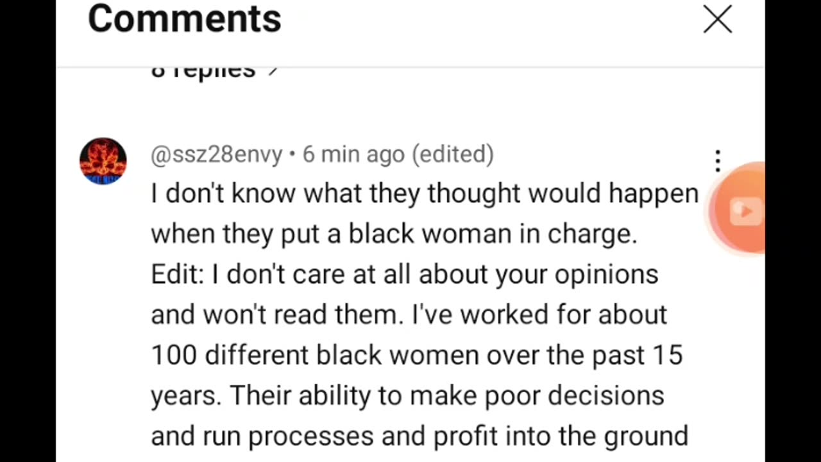821x462 pixels.
Task: Click the Comments panel heading
Action: click(185, 19)
